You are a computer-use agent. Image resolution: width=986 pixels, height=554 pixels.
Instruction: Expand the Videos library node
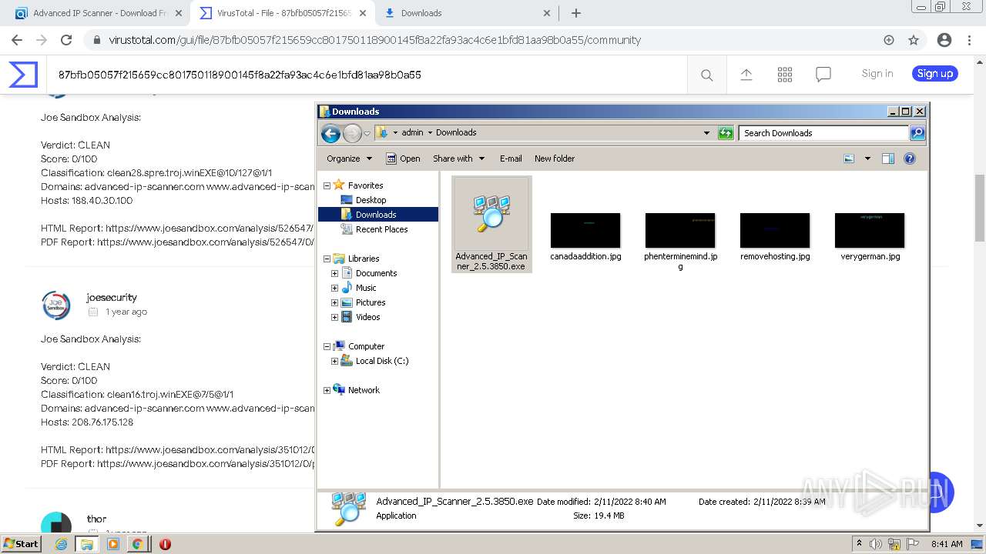tap(334, 317)
